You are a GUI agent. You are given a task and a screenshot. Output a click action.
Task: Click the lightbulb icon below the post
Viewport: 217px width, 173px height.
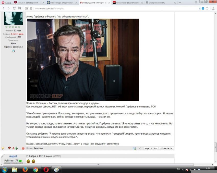coord(3,148)
